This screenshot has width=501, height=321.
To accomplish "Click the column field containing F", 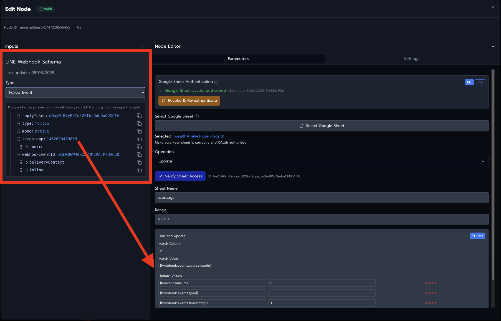I will (322, 293).
